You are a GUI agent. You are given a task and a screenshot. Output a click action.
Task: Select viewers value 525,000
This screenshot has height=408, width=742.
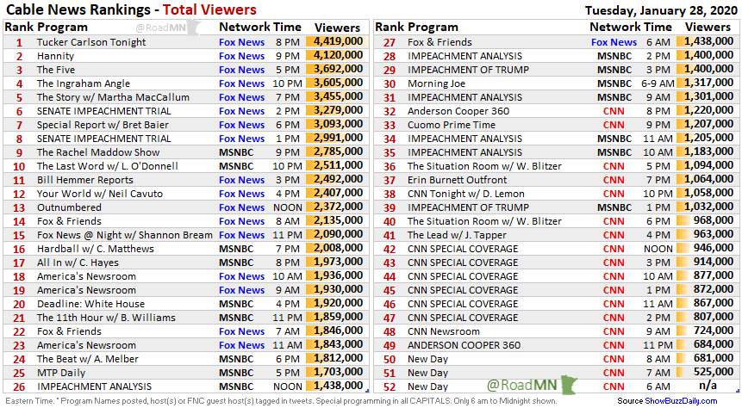[x=714, y=372]
